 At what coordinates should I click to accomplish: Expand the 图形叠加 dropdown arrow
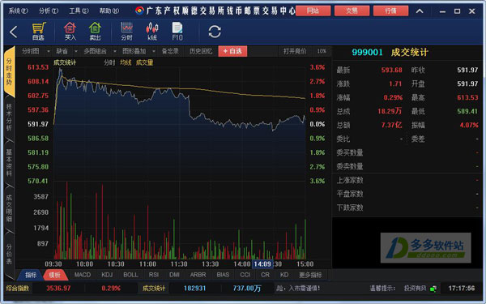154,52
